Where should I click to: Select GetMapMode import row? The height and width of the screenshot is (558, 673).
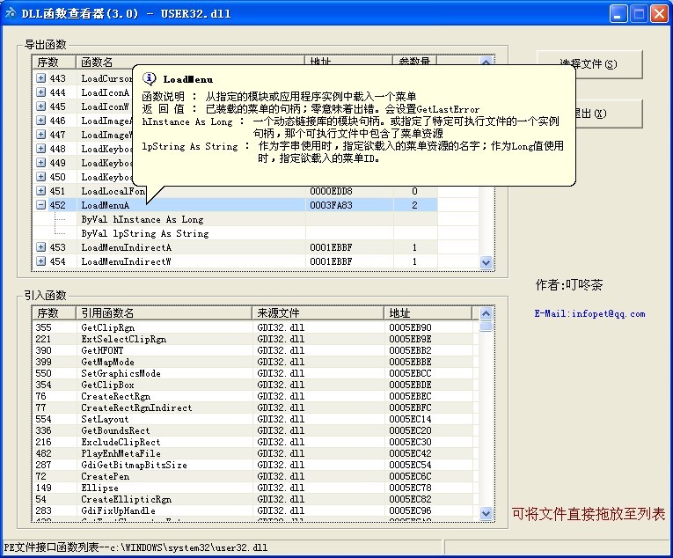[254, 362]
